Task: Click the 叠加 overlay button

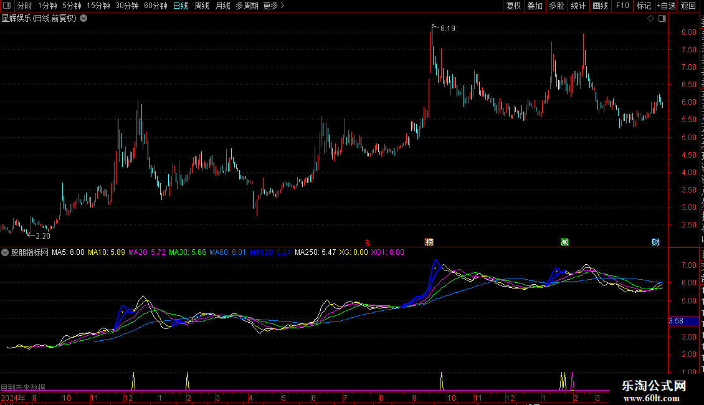Action: tap(535, 6)
